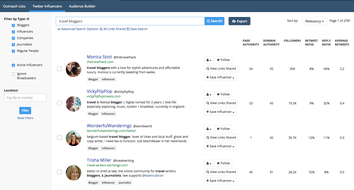
Task: Switch to the Audience Builder tab
Action: 82,6
